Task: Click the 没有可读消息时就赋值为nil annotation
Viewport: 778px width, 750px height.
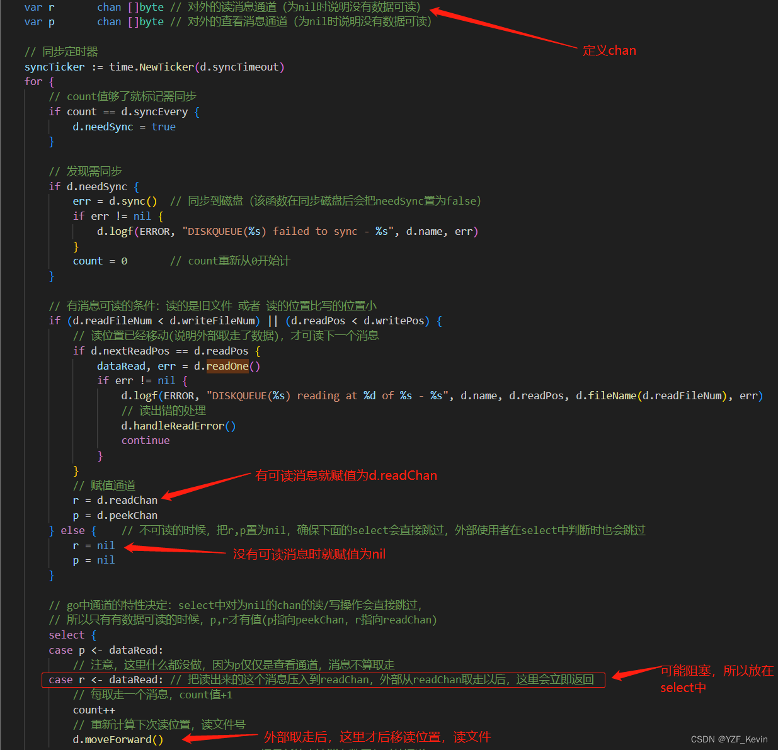Action: 309,554
